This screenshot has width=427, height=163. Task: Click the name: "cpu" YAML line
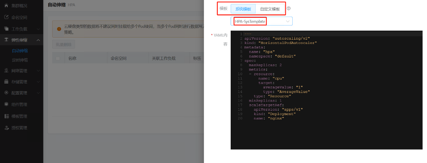(x=271, y=78)
